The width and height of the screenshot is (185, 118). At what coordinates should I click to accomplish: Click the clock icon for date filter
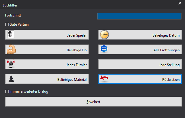coord(104,35)
